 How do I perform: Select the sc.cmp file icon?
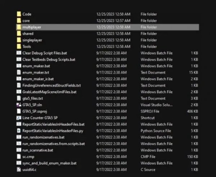pos(19,157)
